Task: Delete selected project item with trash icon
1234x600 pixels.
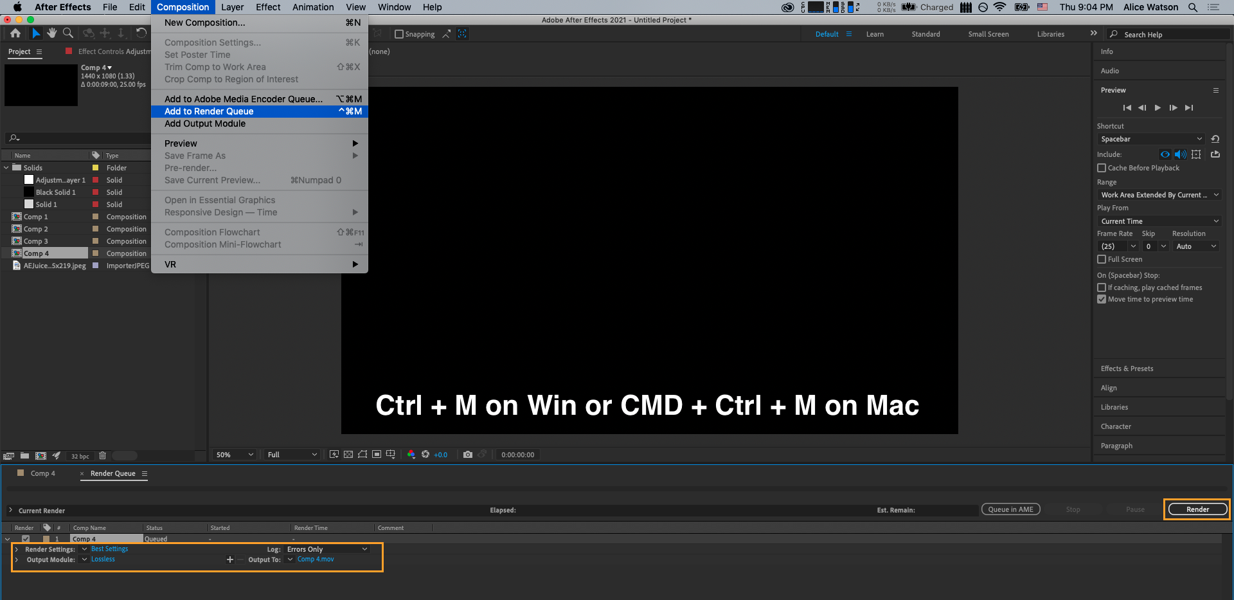Action: pyautogui.click(x=102, y=455)
